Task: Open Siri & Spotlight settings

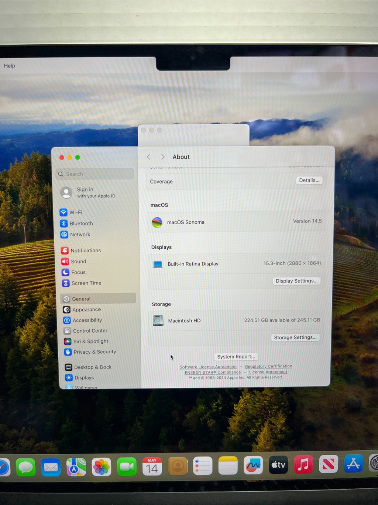Action: click(x=86, y=341)
